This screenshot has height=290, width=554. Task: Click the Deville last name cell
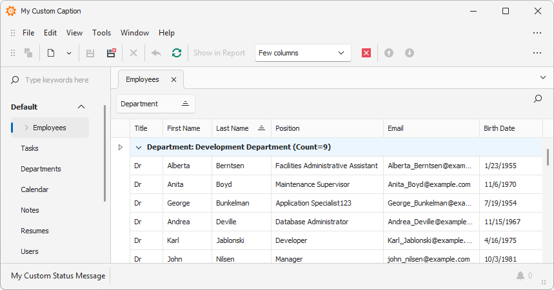click(x=241, y=222)
